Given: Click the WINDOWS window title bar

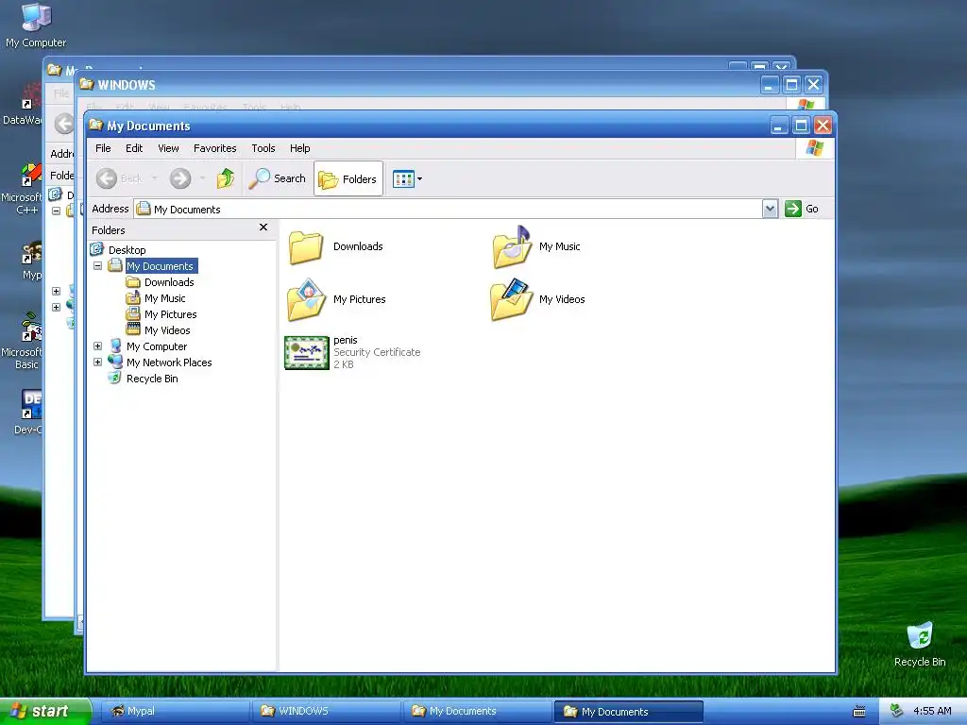Looking at the screenshot, I should [x=426, y=84].
